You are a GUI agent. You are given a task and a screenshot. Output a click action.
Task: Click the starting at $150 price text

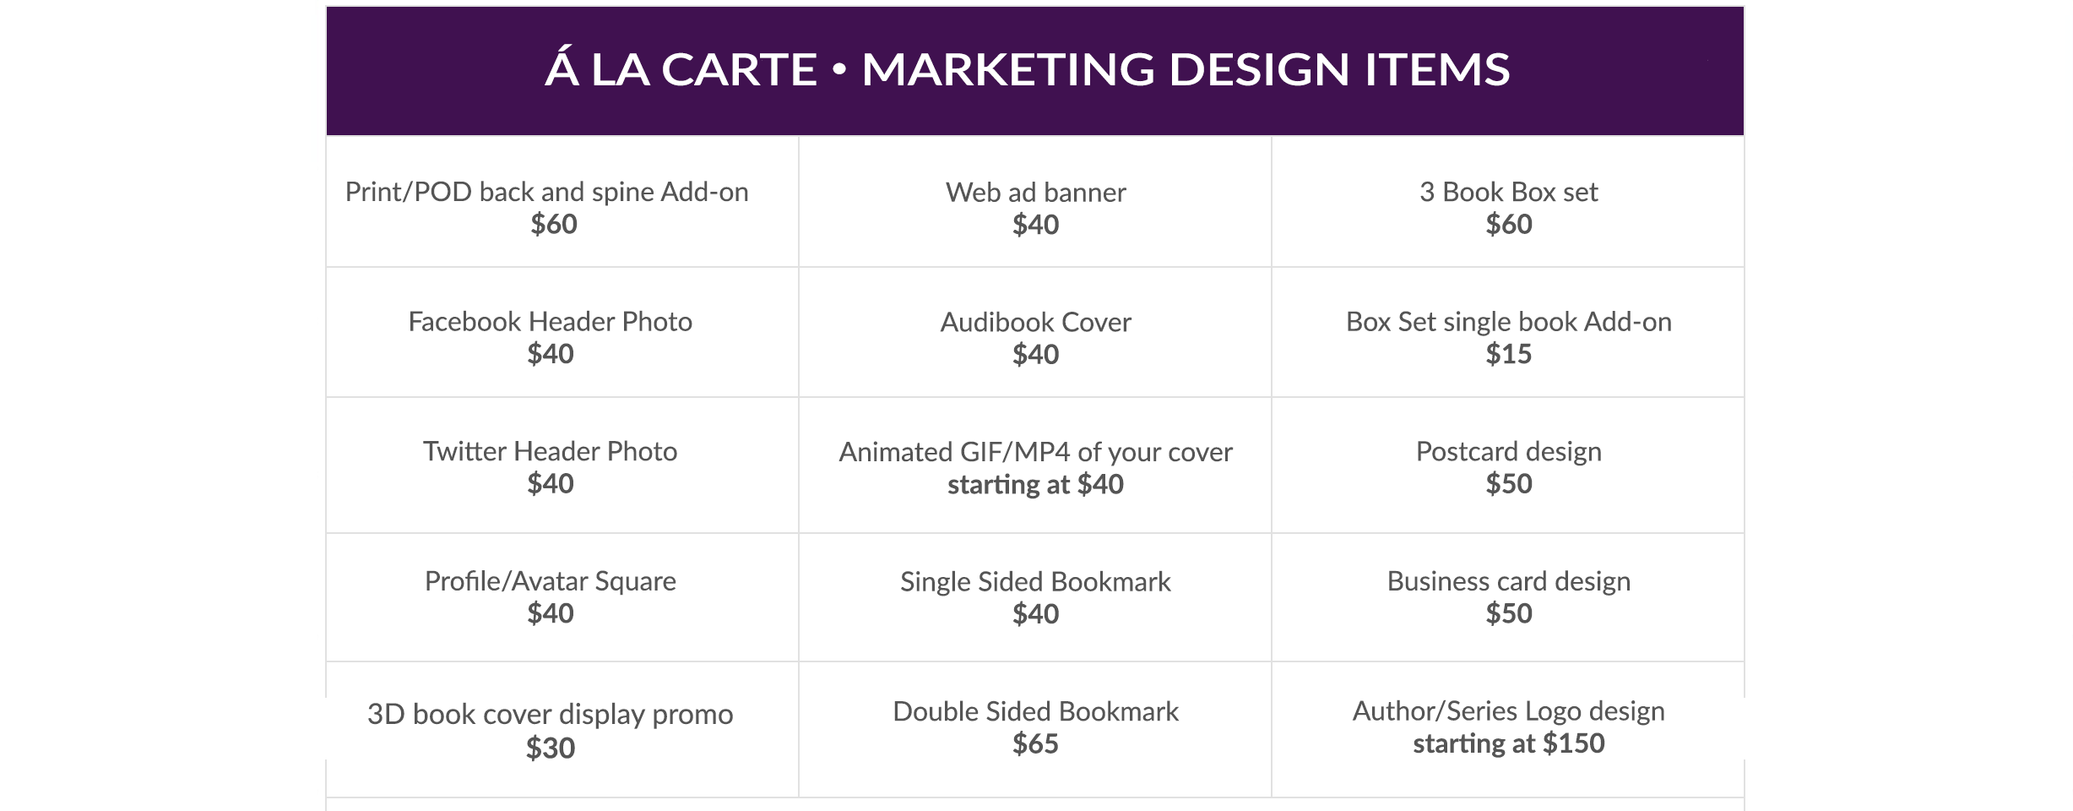(x=1508, y=744)
